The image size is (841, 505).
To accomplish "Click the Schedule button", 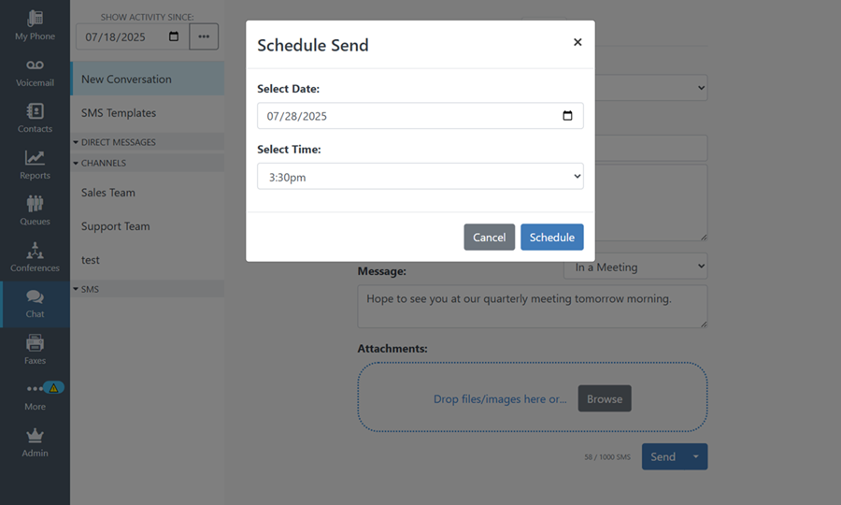I will 551,238.
